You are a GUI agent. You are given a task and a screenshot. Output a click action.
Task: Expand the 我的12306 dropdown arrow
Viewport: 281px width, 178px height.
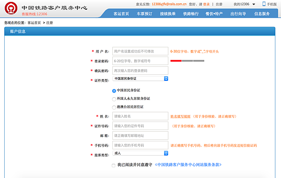pyautogui.click(x=254, y=4)
